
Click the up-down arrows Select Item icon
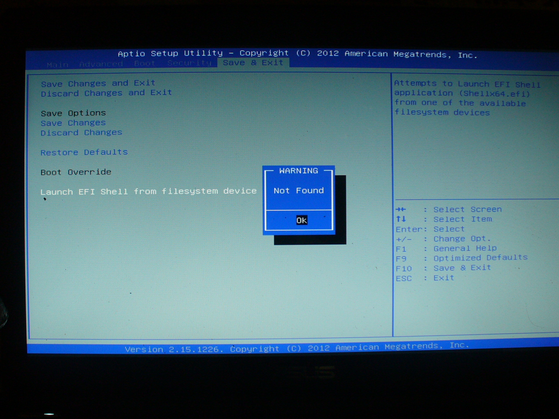[401, 219]
